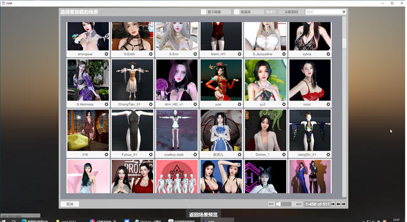Click the cancel button at bottom left
The image size is (407, 222).
[x=70, y=204]
